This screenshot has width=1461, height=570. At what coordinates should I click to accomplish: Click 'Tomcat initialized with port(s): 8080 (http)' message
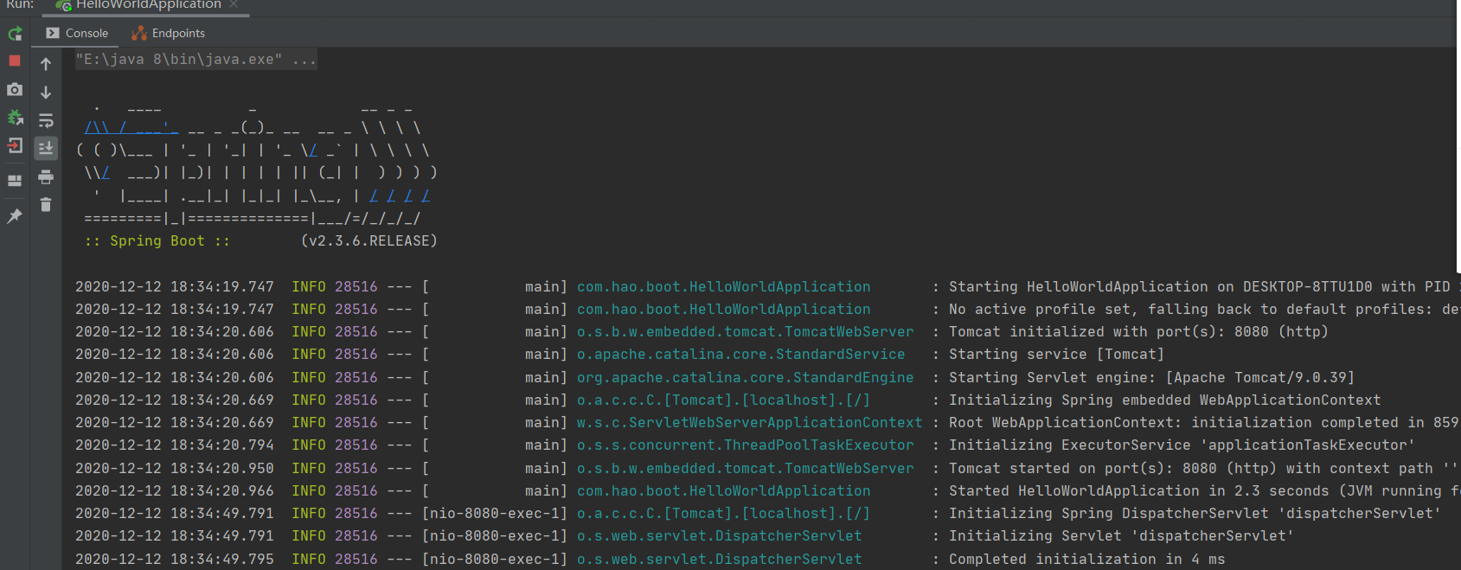coord(1138,331)
